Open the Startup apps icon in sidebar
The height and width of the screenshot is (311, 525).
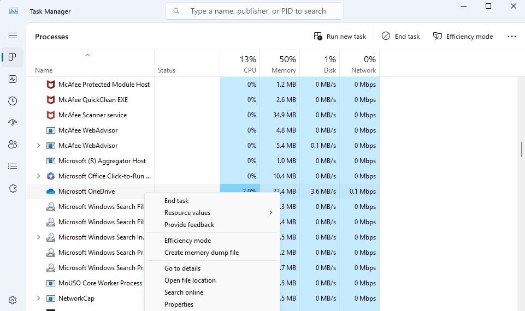(13, 123)
